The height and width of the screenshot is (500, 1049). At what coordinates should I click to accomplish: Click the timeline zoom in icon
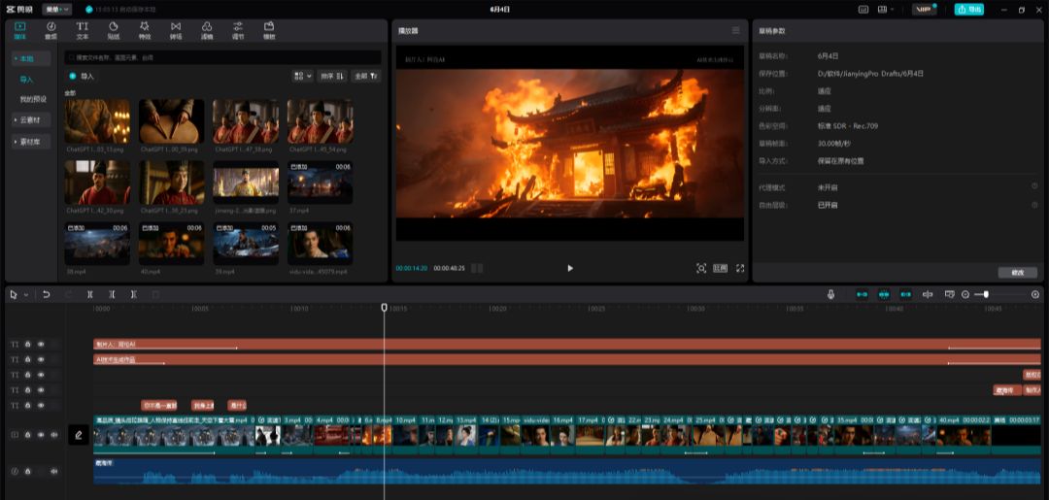point(1035,295)
